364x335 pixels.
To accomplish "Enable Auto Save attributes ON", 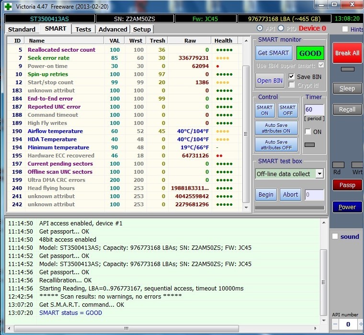I will [x=276, y=128].
